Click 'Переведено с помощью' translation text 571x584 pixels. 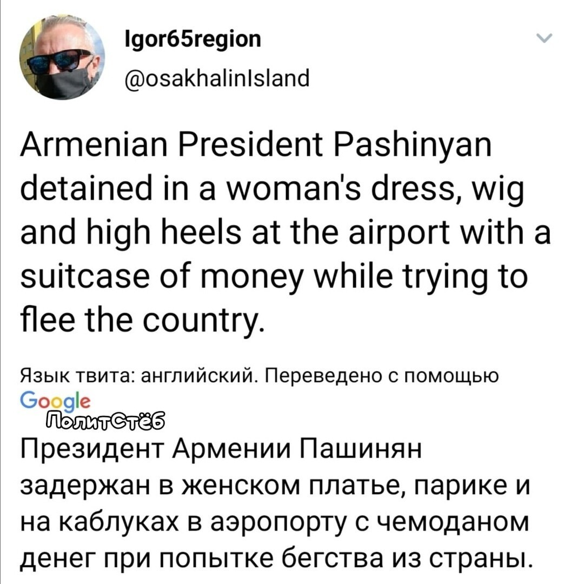point(381,376)
